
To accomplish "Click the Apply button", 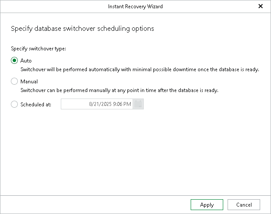I will click(207, 205).
